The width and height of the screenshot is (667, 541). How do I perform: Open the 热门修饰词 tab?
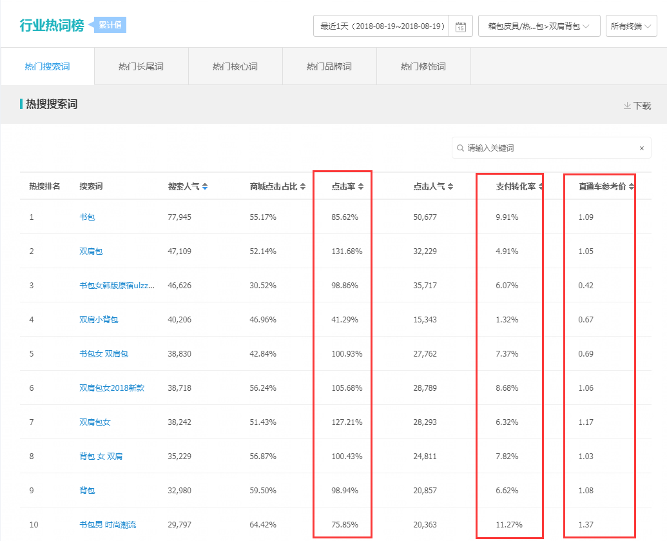tap(423, 66)
